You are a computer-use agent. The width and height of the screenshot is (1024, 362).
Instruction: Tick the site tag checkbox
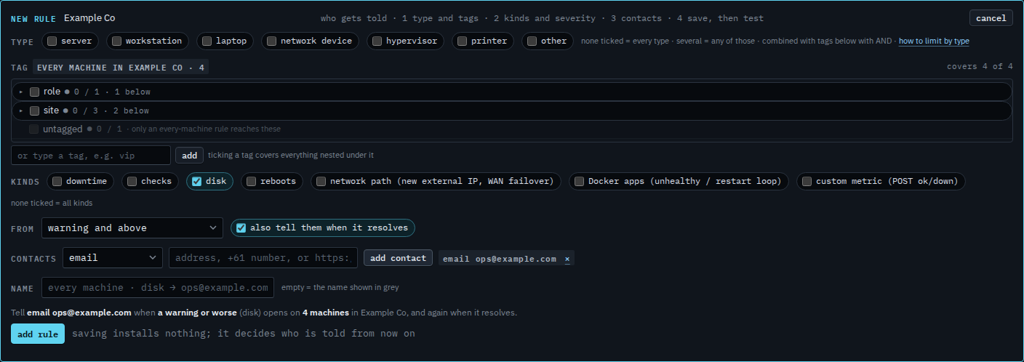(x=34, y=110)
